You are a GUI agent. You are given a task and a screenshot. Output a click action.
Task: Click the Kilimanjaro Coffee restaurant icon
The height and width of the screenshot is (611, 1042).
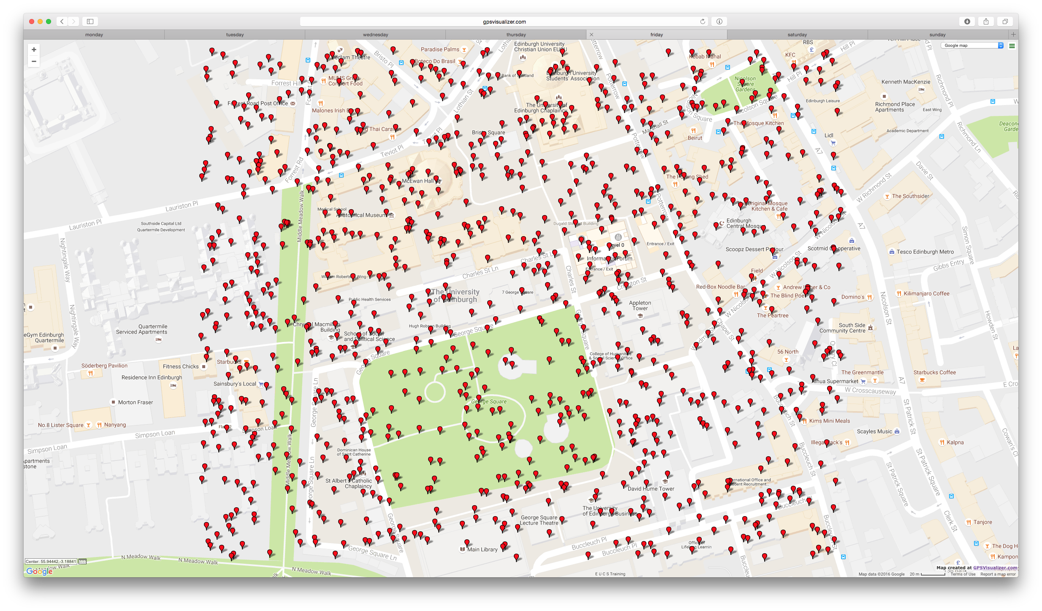899,293
